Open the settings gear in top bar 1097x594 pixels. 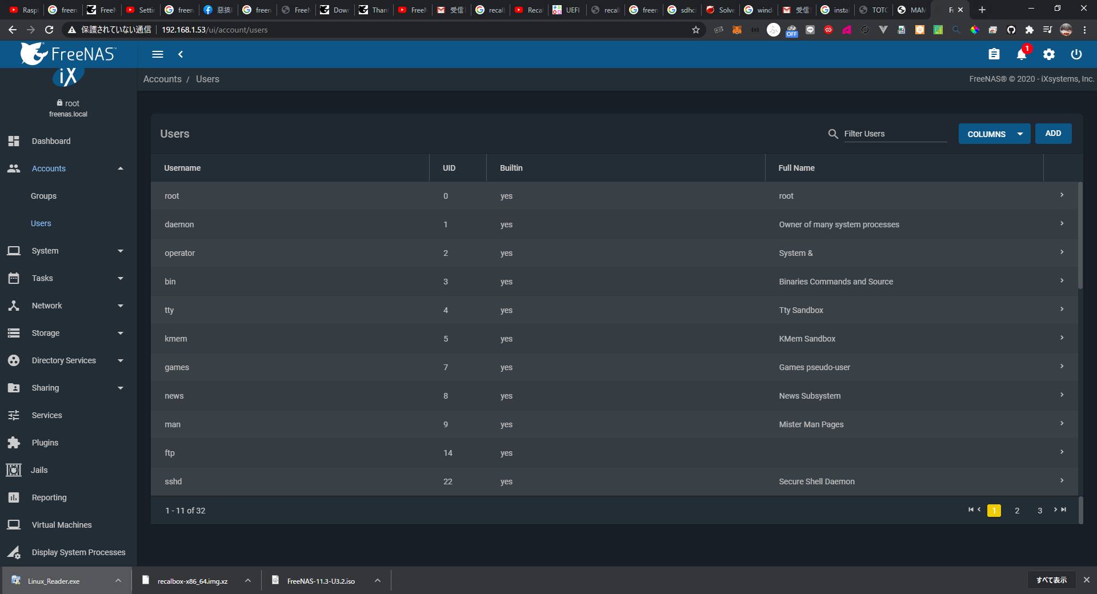1049,54
